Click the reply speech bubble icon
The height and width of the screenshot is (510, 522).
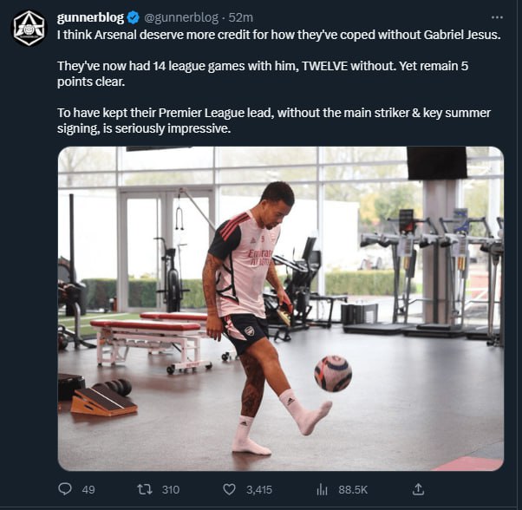coord(65,489)
